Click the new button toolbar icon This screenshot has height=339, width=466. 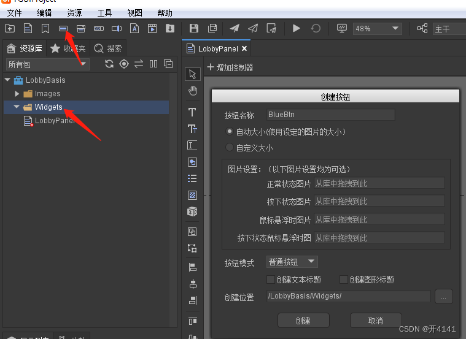63,28
